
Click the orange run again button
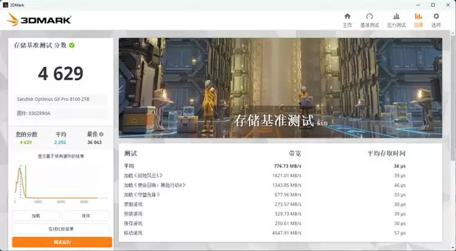click(62, 242)
